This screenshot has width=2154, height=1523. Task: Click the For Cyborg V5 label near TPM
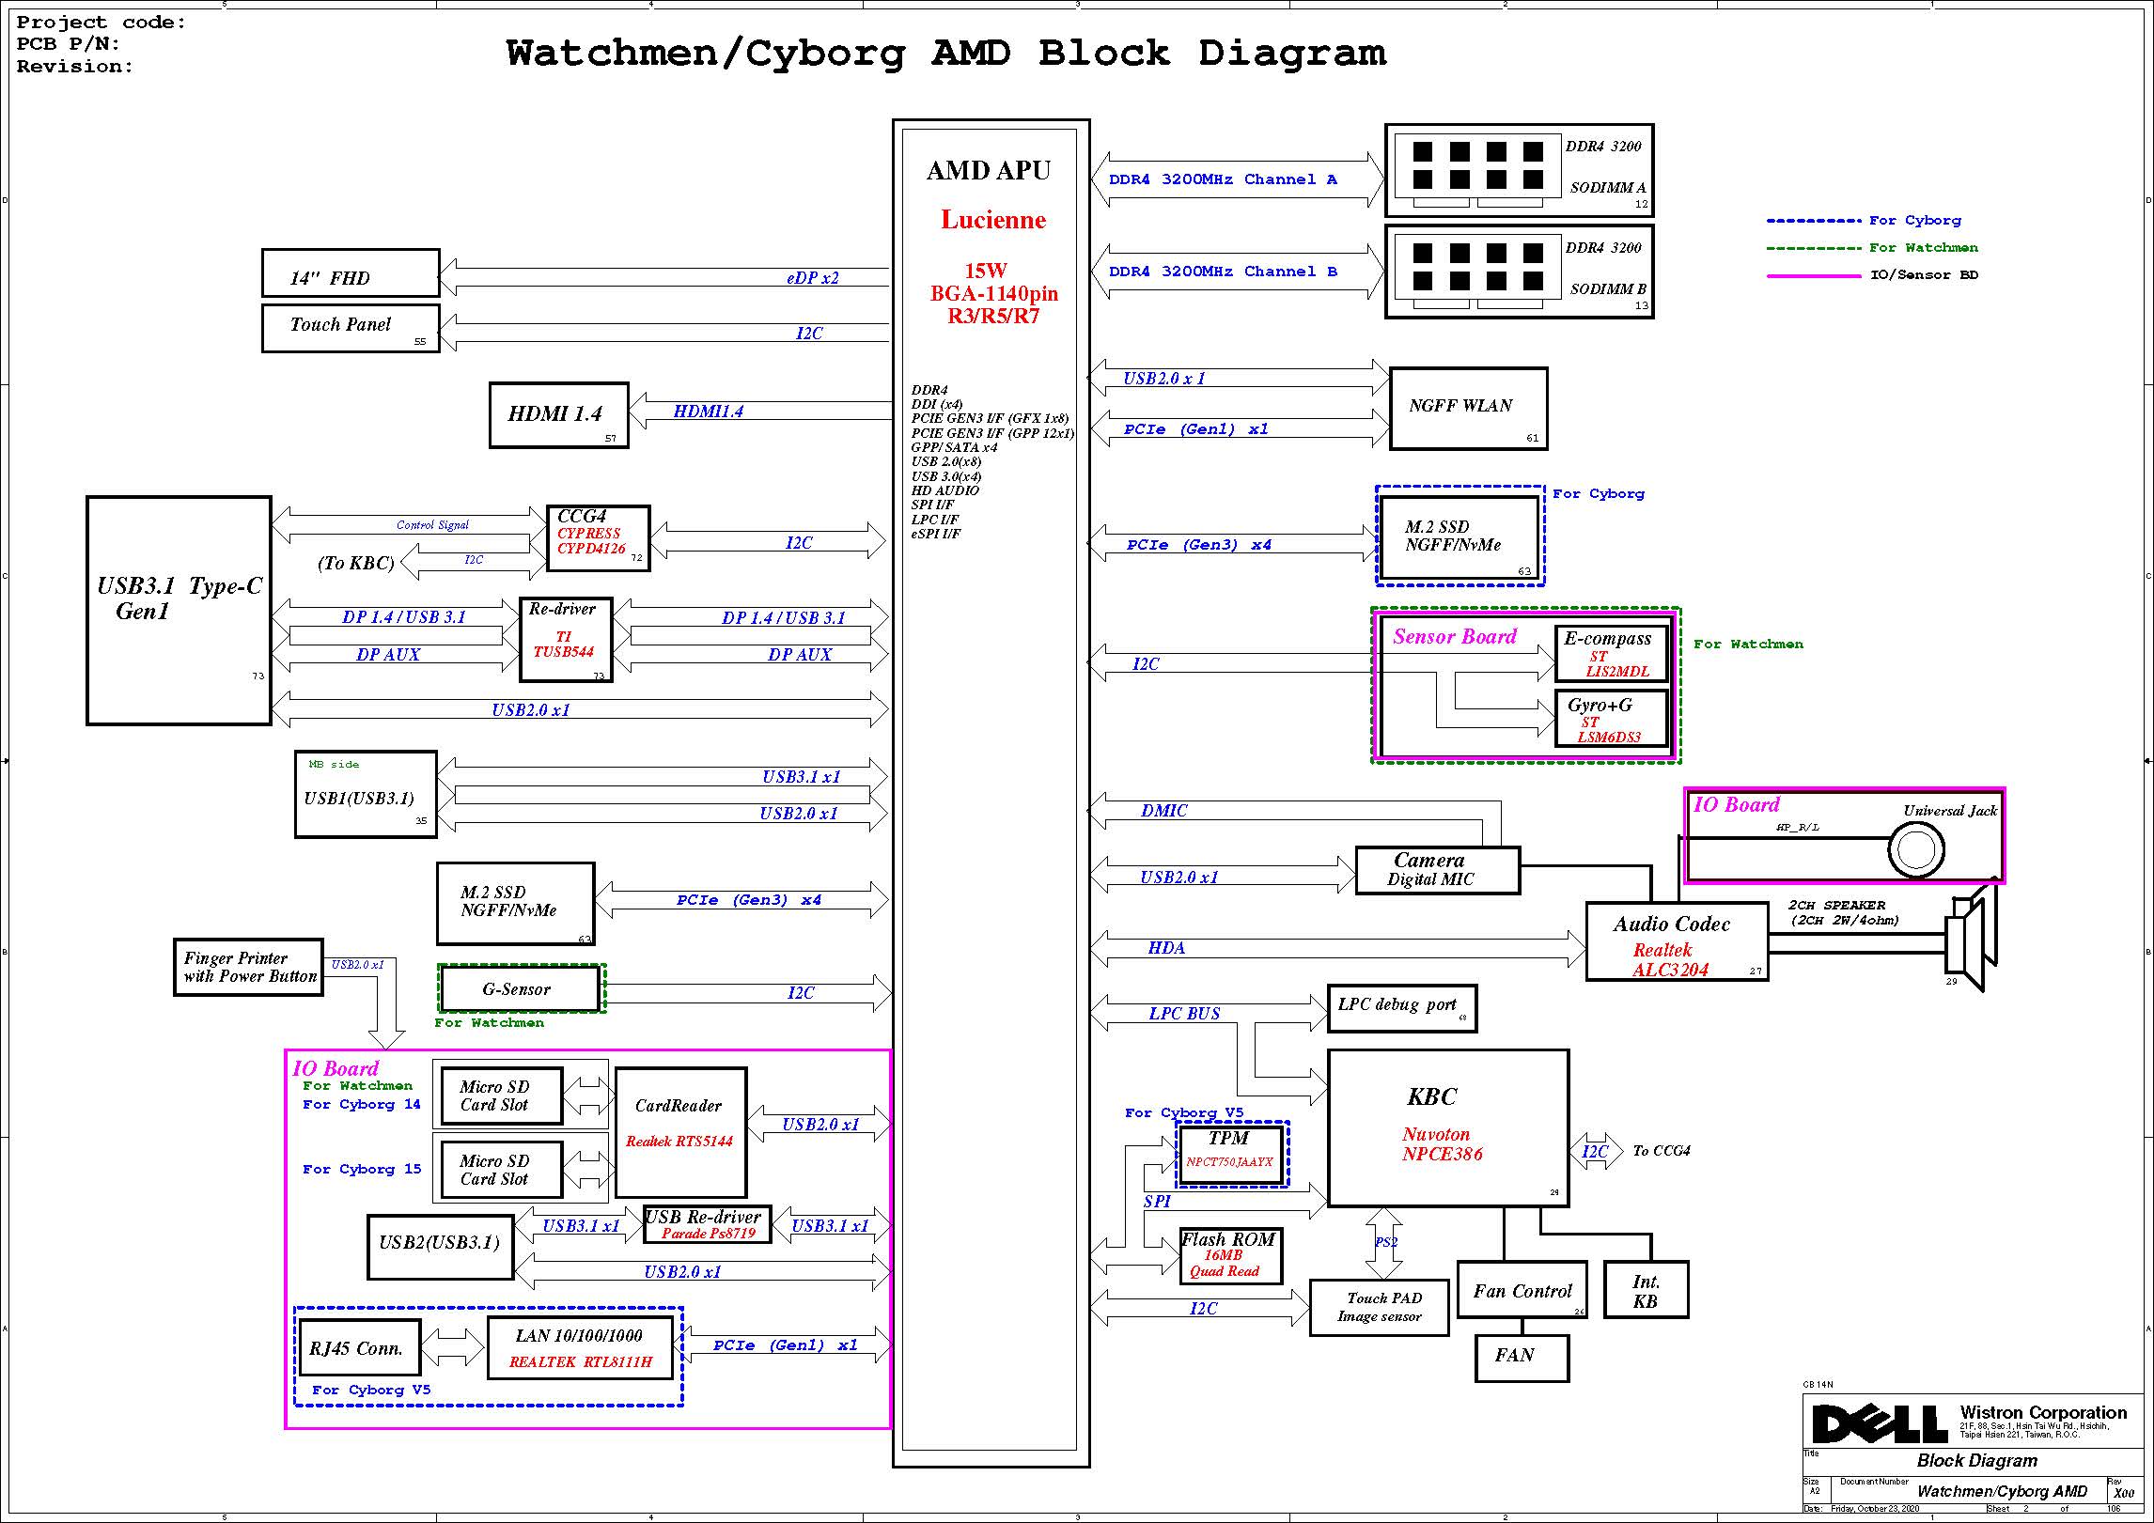(1184, 1112)
